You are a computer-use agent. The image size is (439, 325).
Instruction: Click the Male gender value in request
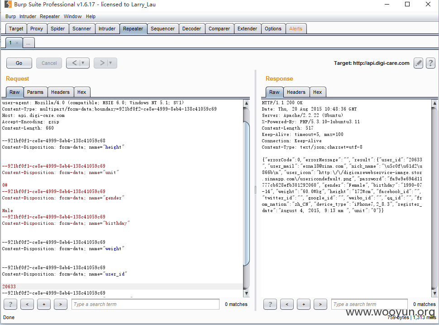point(8,210)
